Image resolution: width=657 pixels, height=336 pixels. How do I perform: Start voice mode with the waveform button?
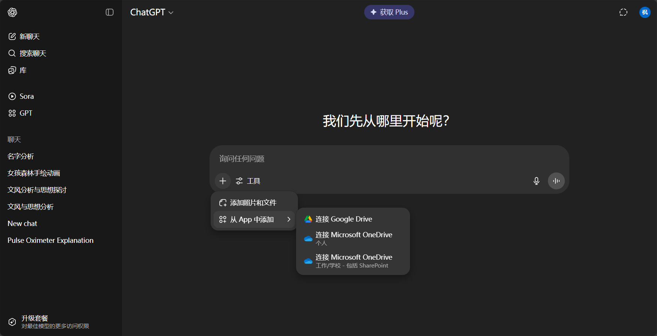click(556, 181)
